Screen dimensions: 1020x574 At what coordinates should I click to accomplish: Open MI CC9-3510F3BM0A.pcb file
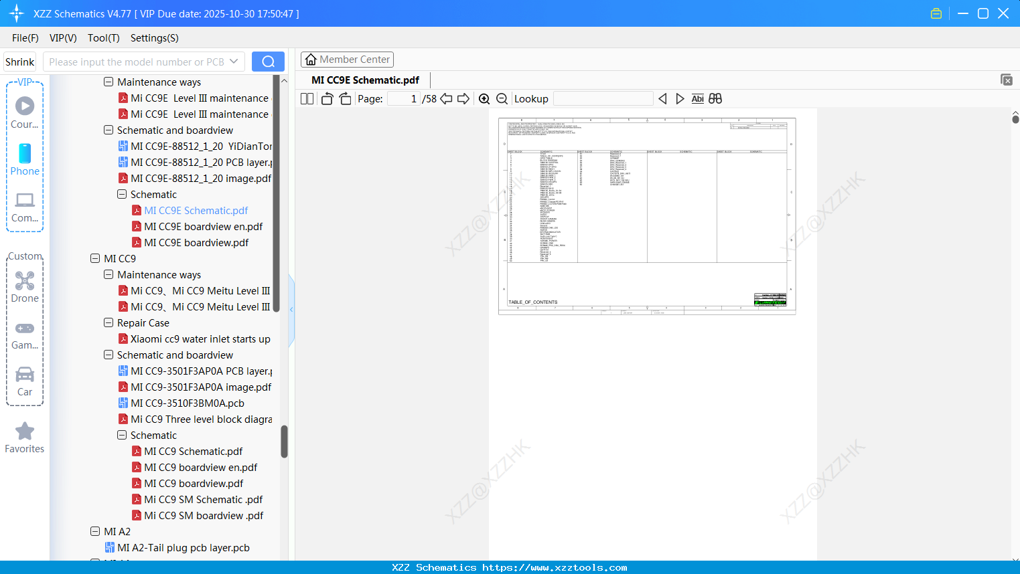tap(188, 403)
